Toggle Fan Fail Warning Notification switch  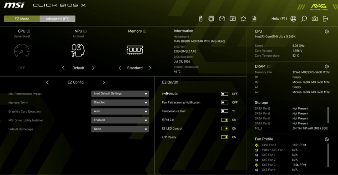225,102
